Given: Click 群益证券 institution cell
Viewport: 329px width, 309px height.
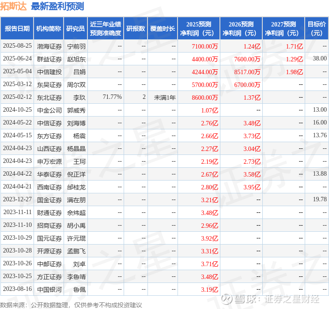Looking at the screenshot, I should (x=49, y=59).
